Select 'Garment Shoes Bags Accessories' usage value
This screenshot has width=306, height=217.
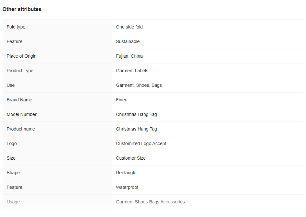(150, 202)
